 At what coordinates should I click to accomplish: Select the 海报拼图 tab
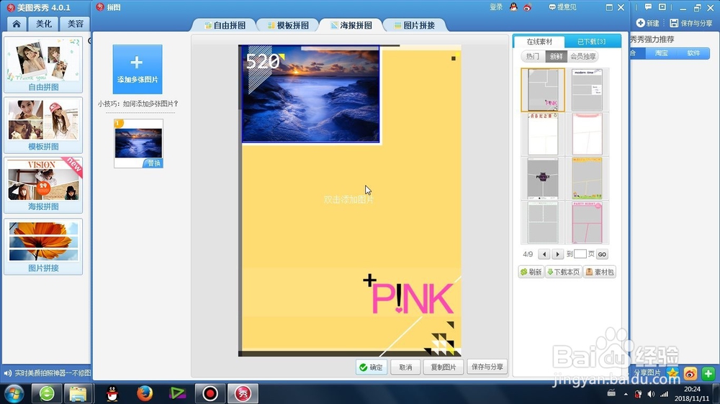tap(351, 25)
